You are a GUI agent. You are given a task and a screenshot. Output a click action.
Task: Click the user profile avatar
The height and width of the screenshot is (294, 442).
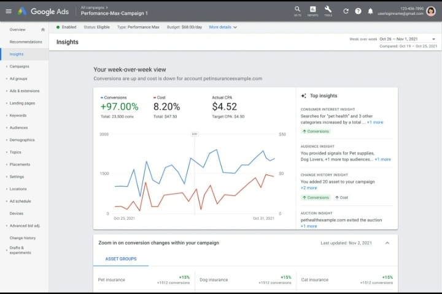tap(430, 10)
